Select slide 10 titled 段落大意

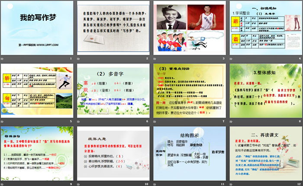113,154
